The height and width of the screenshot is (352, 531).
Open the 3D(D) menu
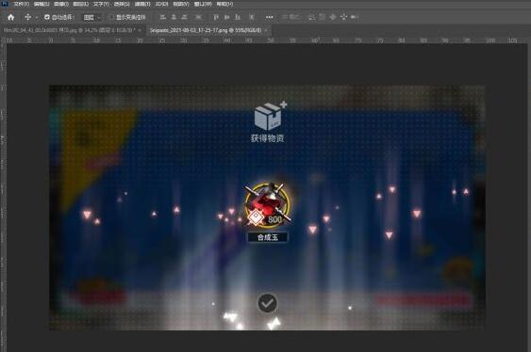pyautogui.click(x=161, y=4)
